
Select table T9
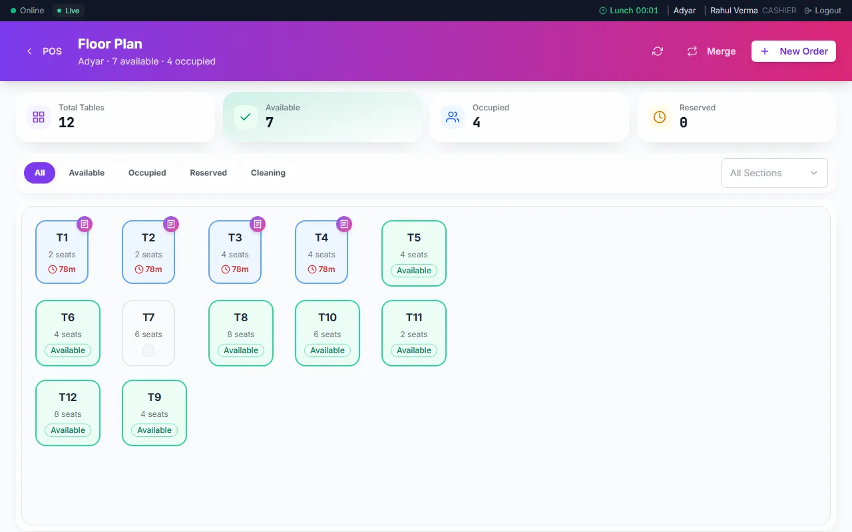click(154, 413)
